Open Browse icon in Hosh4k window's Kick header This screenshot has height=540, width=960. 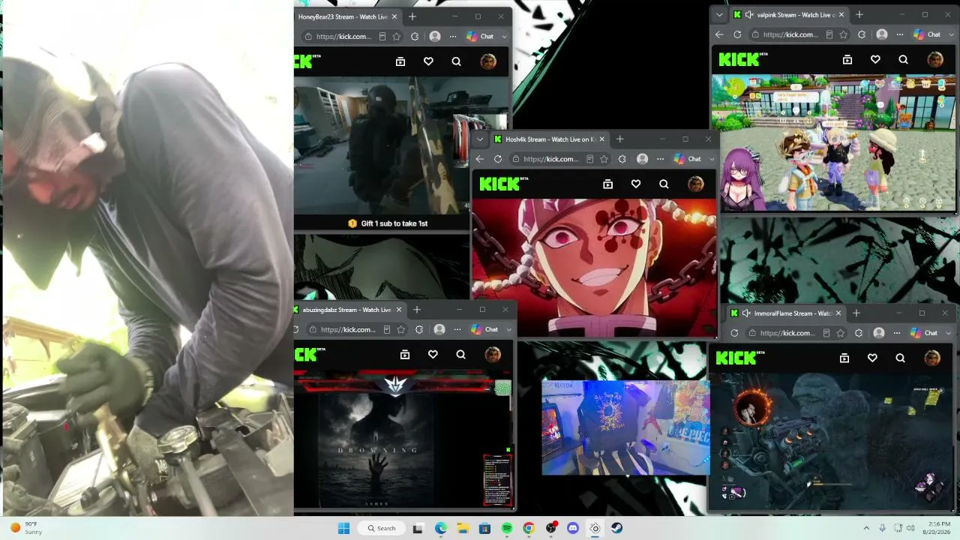pos(608,184)
